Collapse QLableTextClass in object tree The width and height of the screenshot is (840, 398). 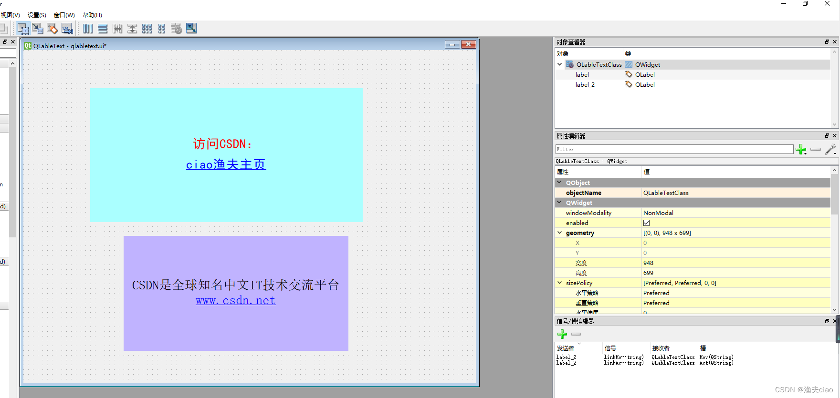coord(560,64)
